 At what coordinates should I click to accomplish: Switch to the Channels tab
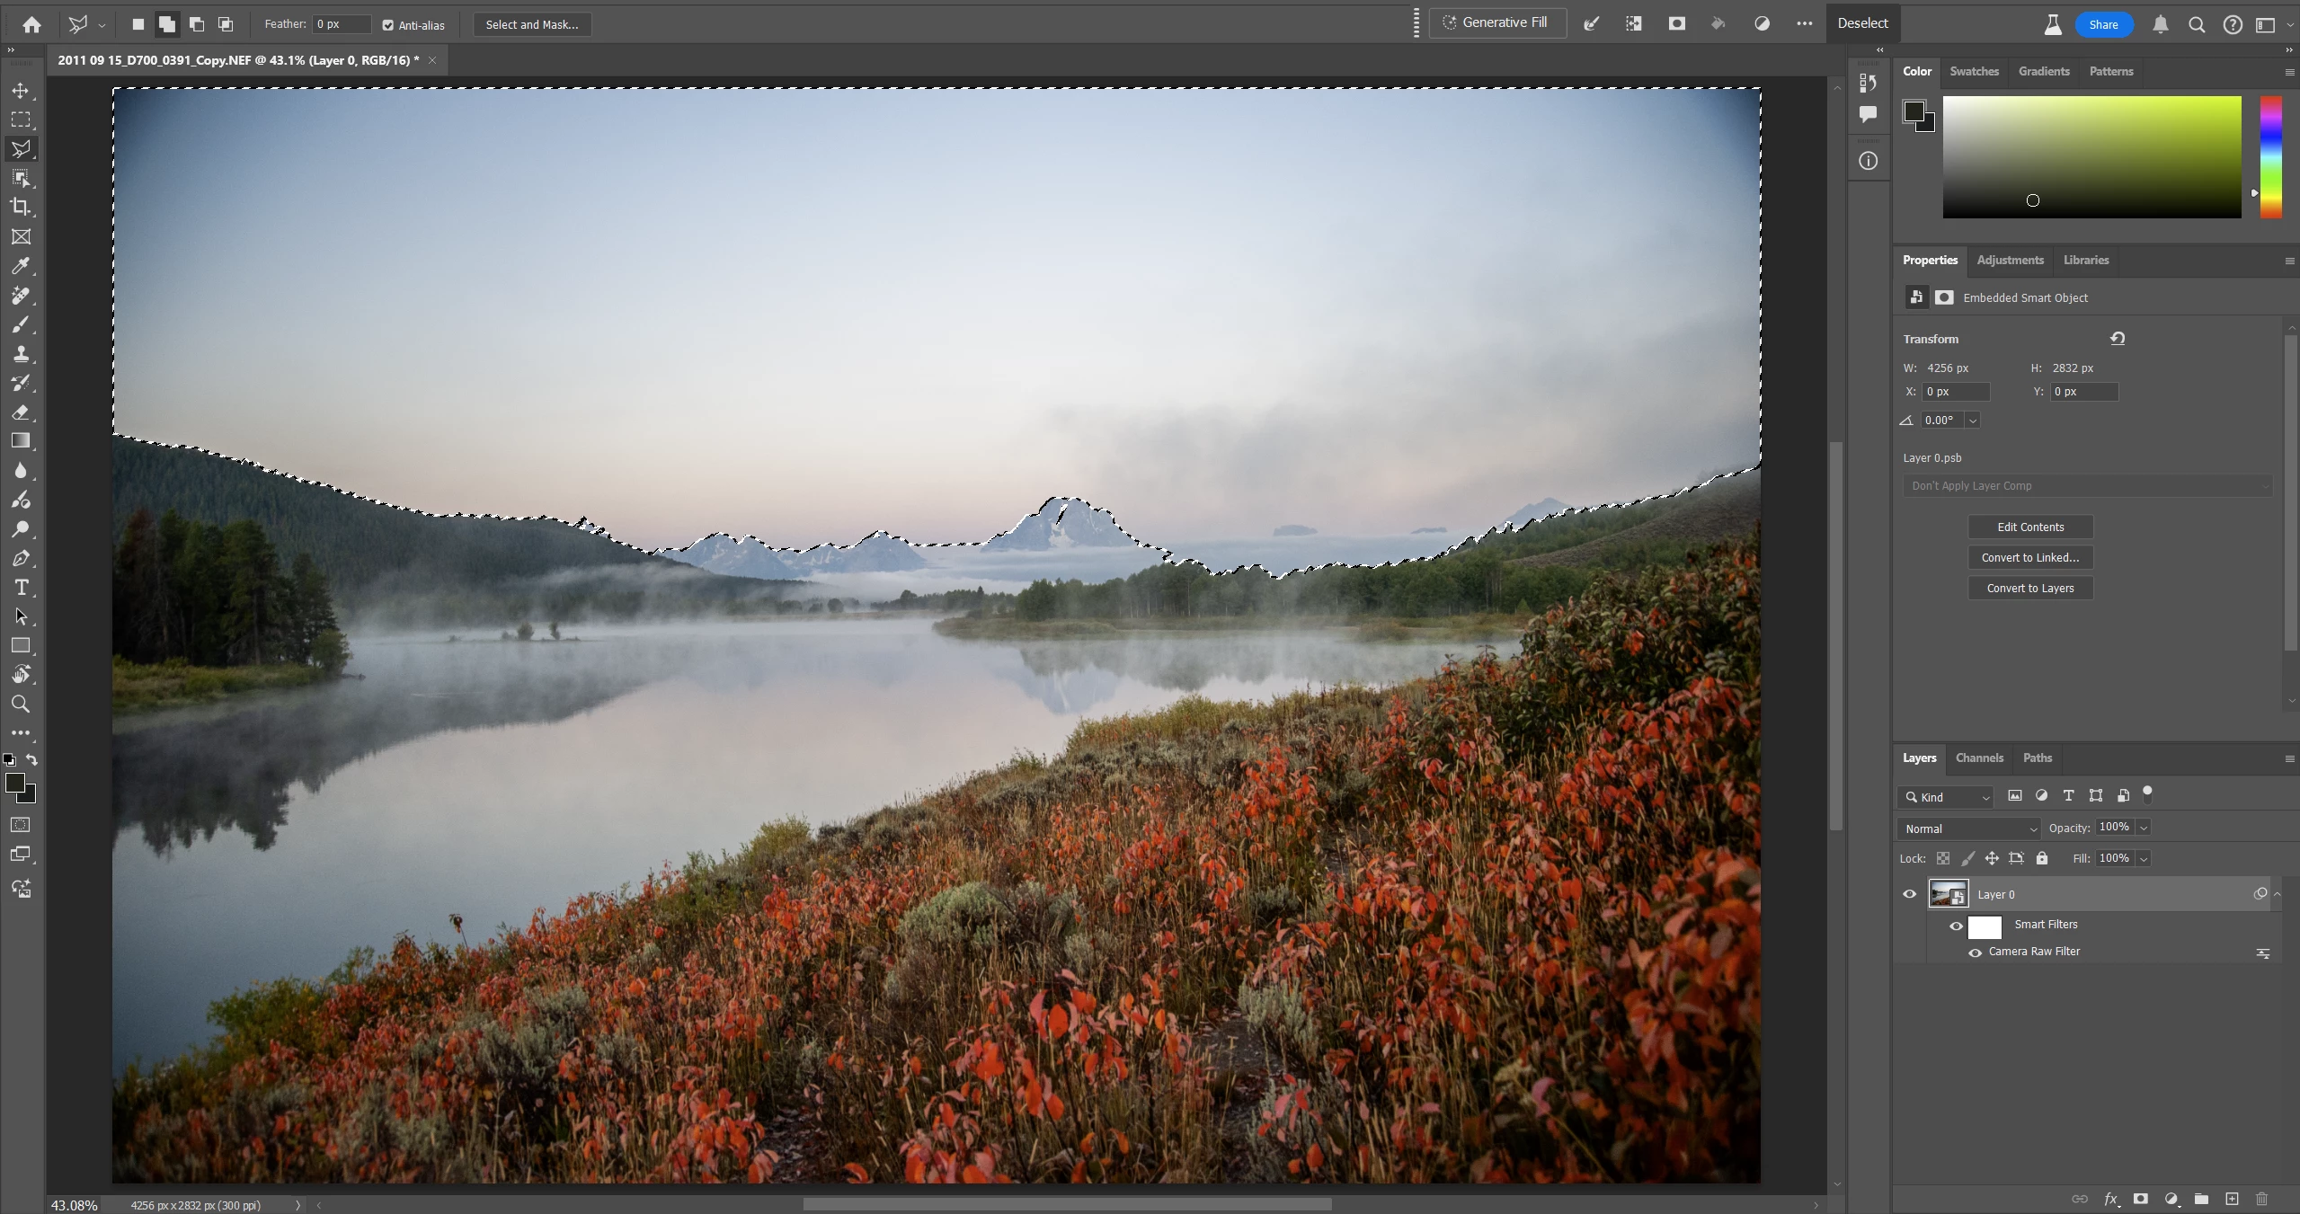[1979, 758]
